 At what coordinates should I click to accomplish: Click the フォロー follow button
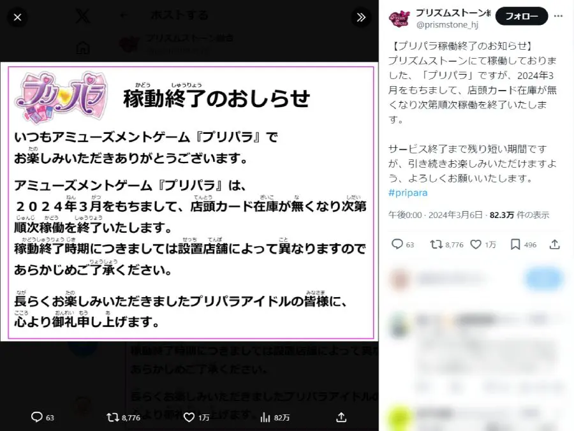click(522, 16)
